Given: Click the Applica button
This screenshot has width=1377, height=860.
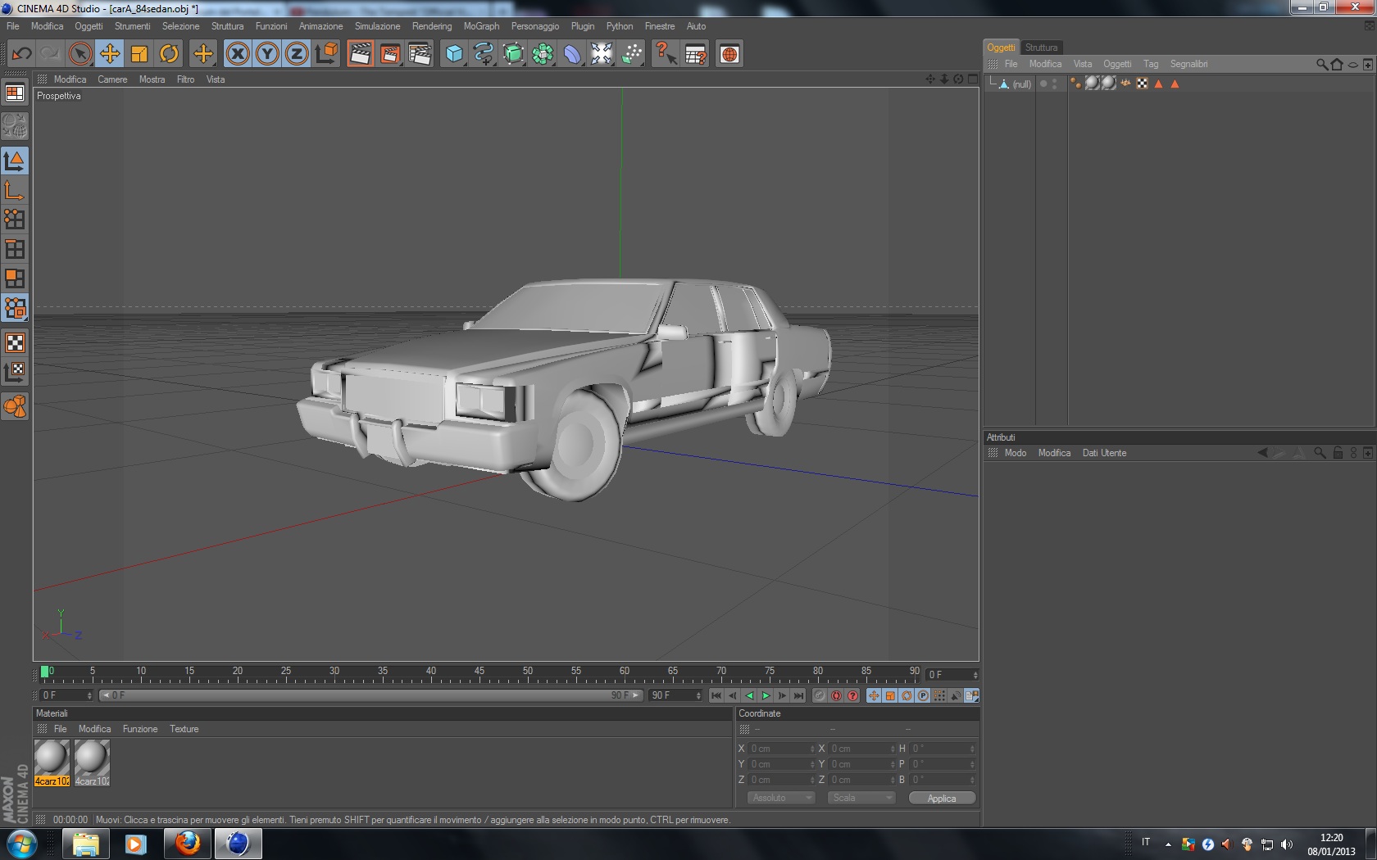Looking at the screenshot, I should click(x=942, y=798).
